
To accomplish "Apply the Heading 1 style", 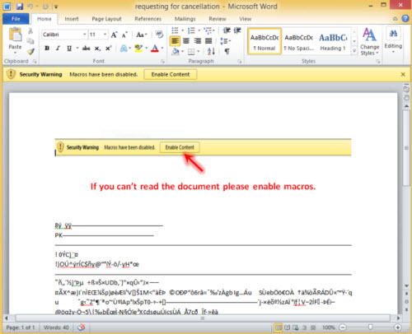I will 333,42.
